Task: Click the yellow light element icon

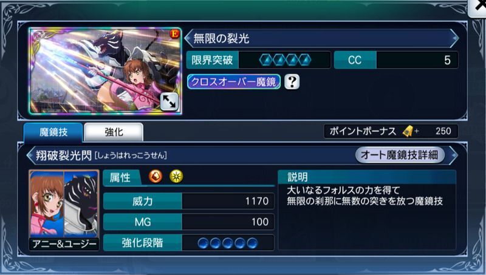Action: (x=176, y=177)
